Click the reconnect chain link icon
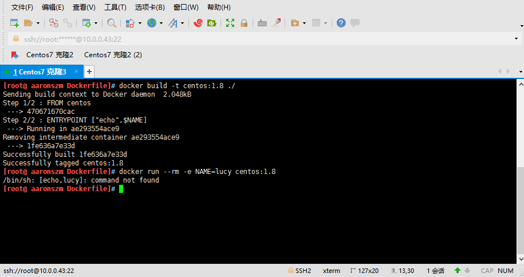Screen dimensions: 524x277 (68, 23)
